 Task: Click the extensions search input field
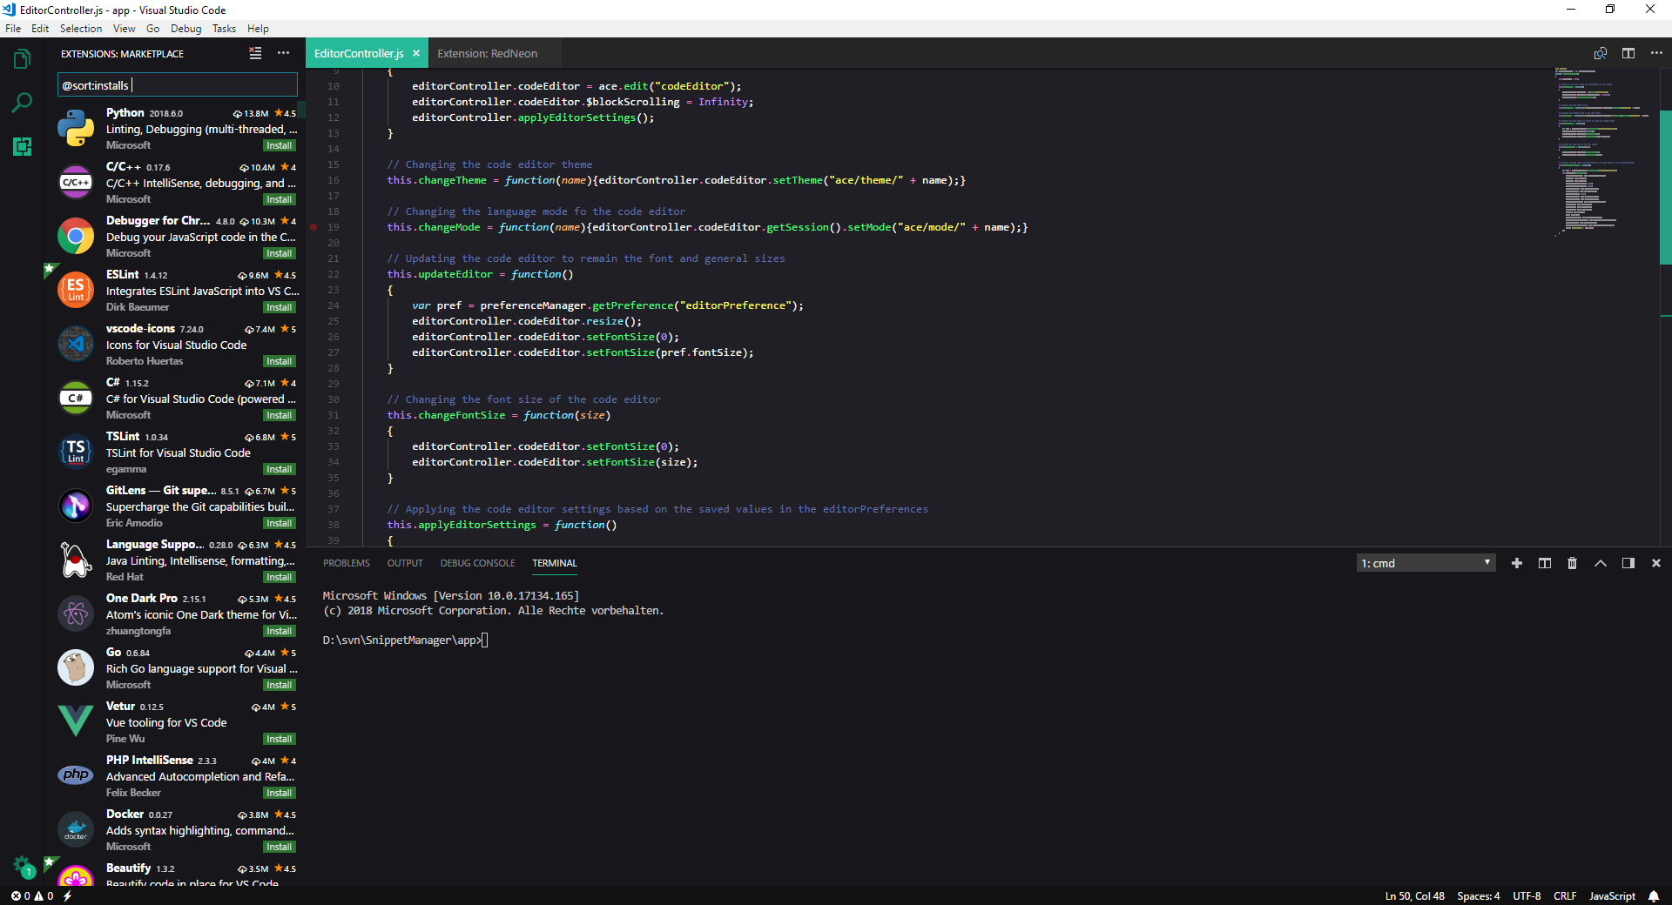tap(178, 85)
